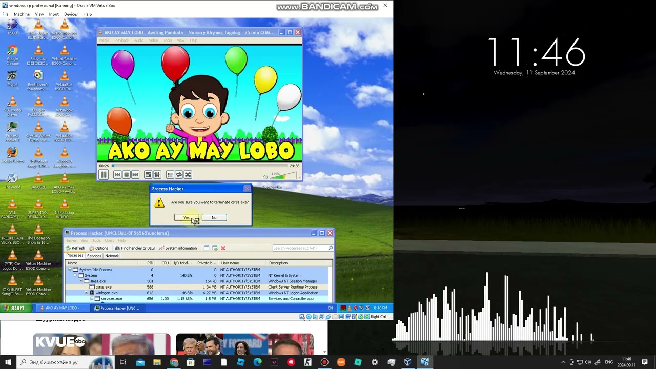
Task: Sort processes by the PID column header
Action: pos(148,263)
